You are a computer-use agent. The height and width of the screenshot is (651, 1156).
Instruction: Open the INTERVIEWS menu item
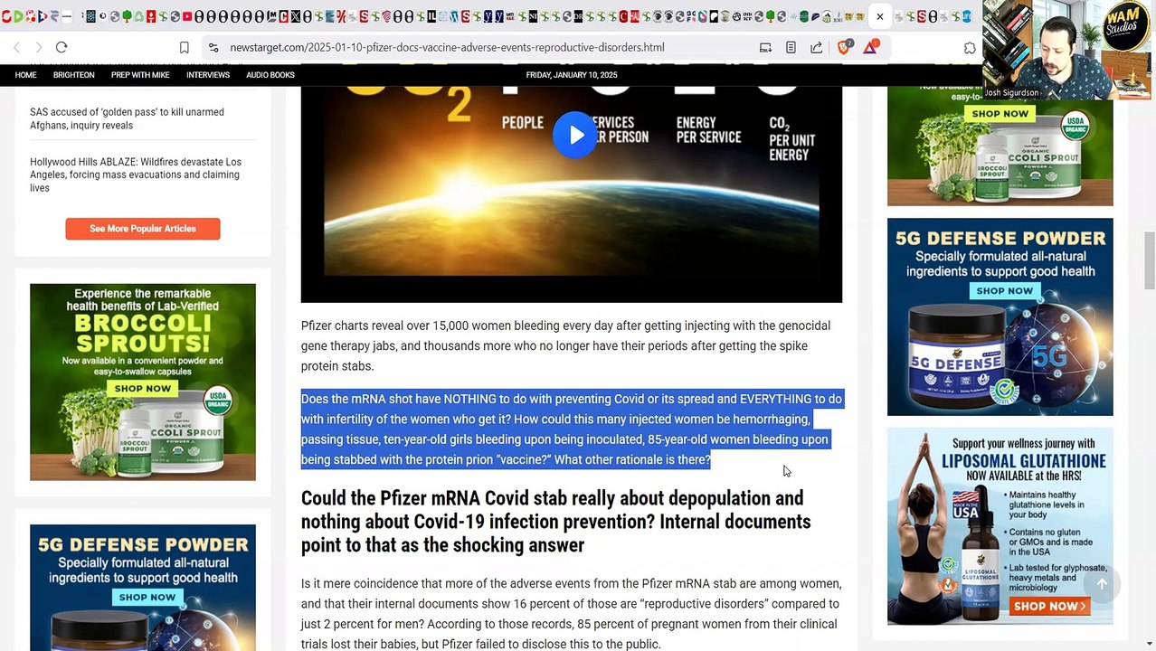pos(208,75)
